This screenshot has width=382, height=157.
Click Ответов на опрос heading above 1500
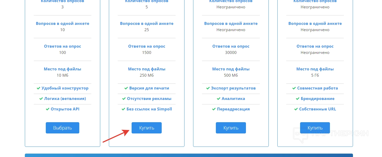pos(147,46)
